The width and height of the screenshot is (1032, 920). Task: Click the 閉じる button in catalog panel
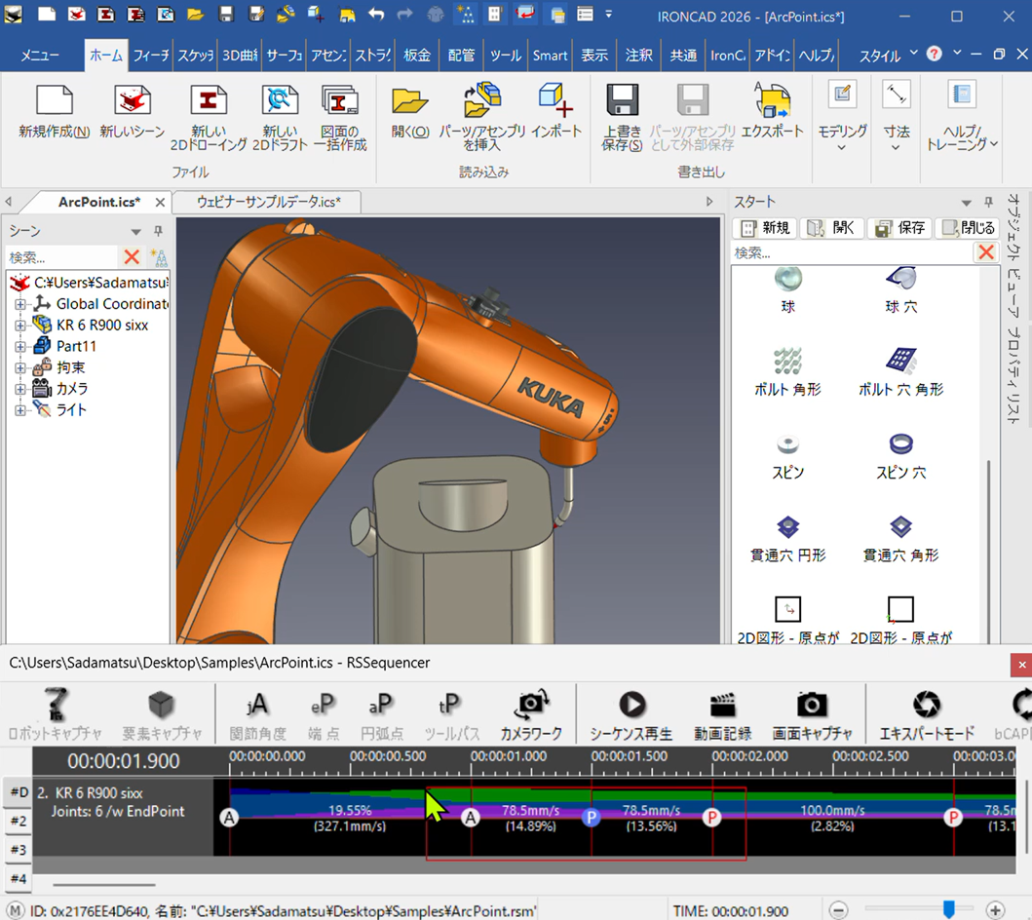point(968,228)
